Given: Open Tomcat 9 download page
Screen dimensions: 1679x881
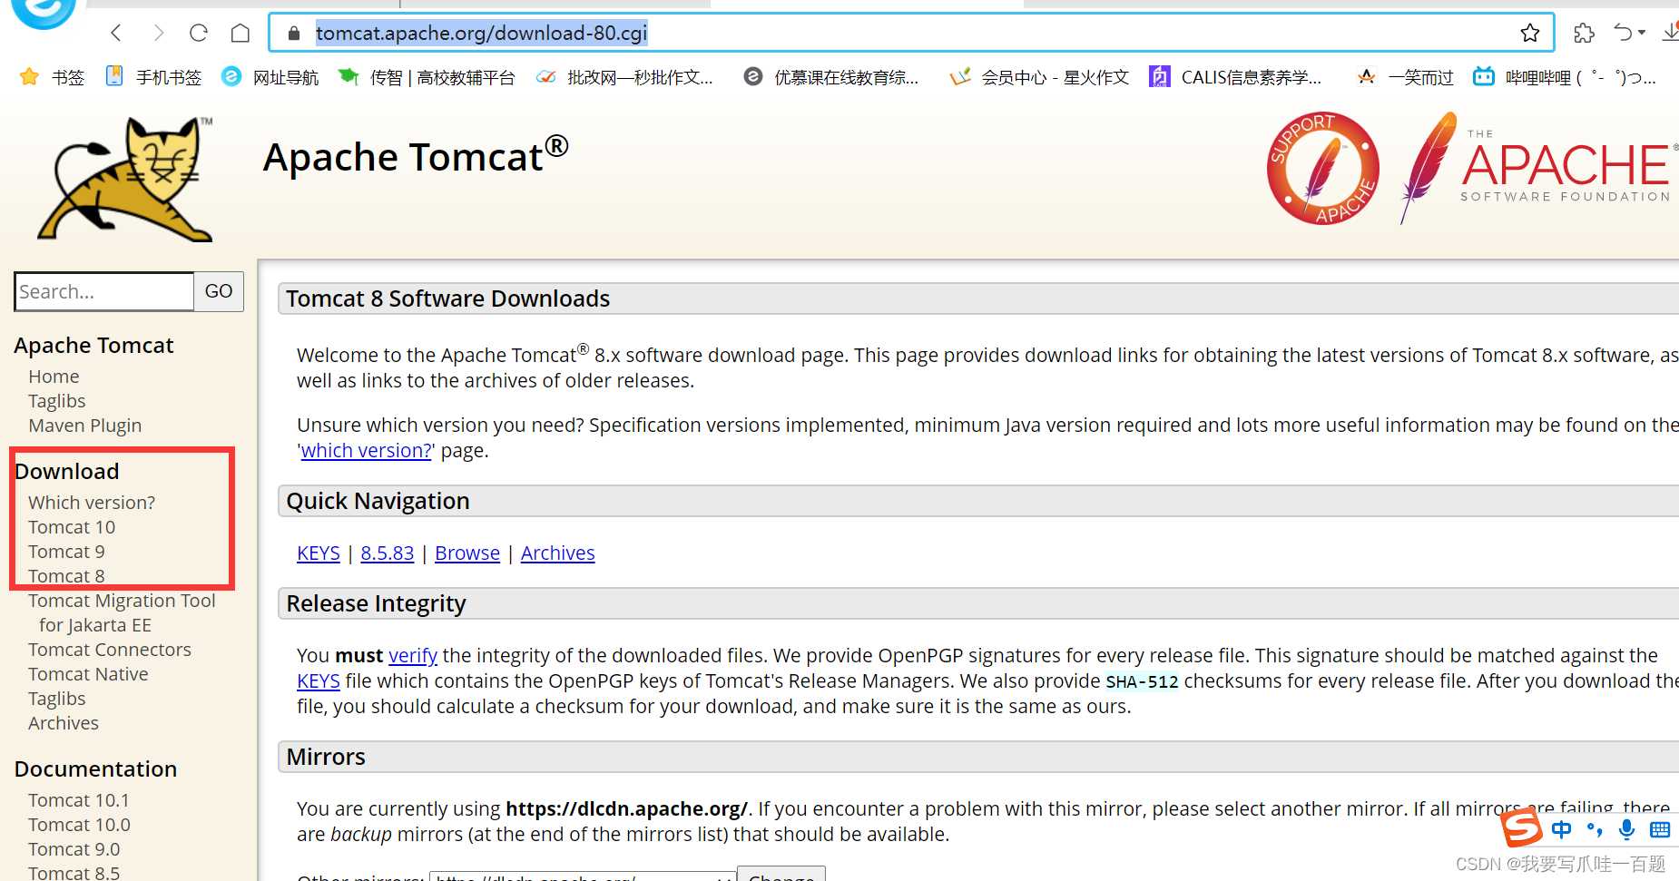Looking at the screenshot, I should pyautogui.click(x=66, y=552).
